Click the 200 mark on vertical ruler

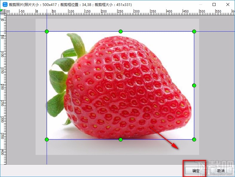coord(2,87)
